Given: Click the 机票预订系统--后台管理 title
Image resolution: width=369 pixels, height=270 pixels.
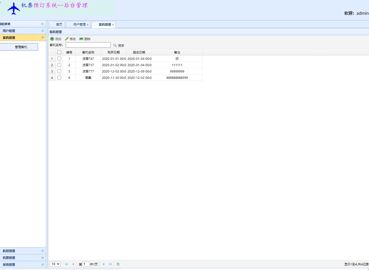Looking at the screenshot, I should [54, 5].
